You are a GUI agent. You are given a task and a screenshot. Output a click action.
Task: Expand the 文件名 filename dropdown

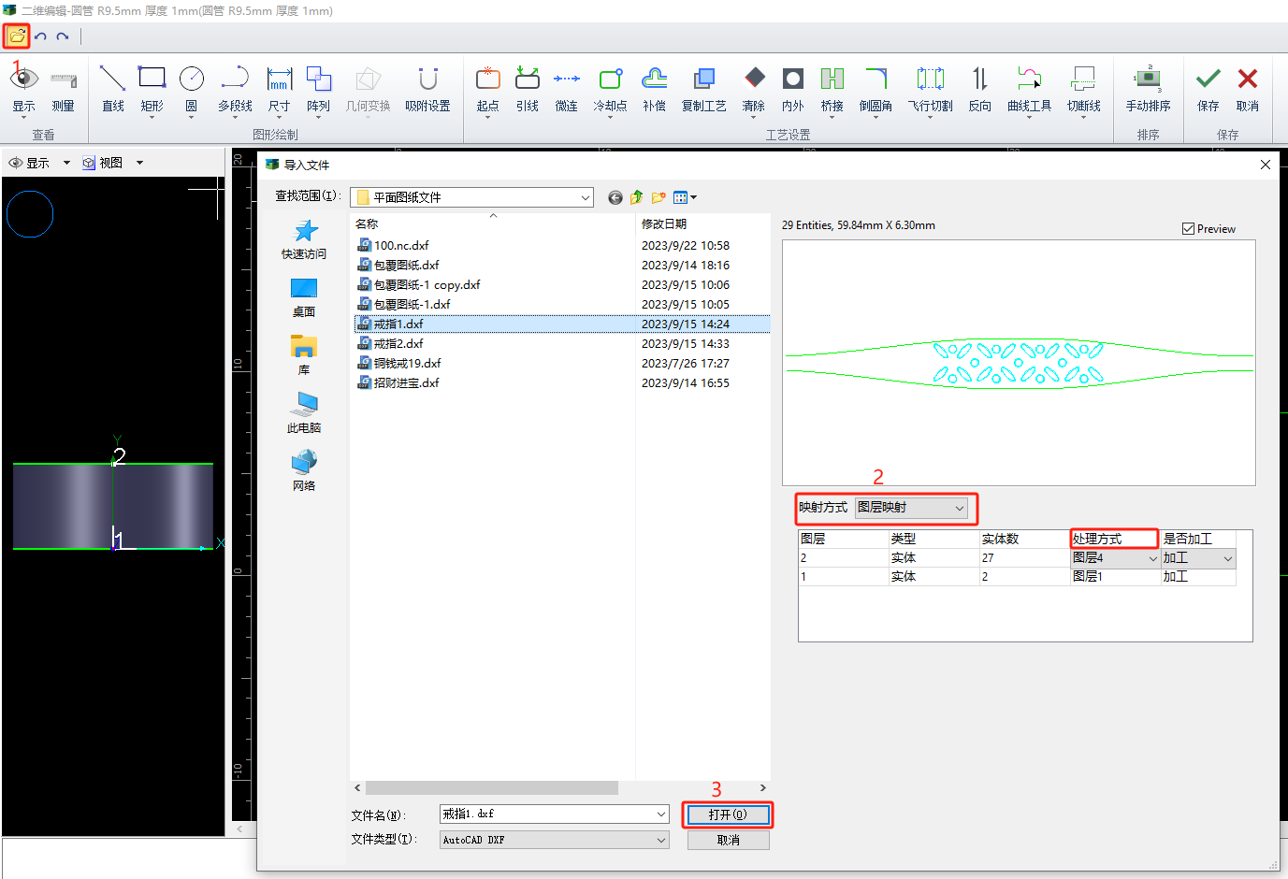[661, 814]
